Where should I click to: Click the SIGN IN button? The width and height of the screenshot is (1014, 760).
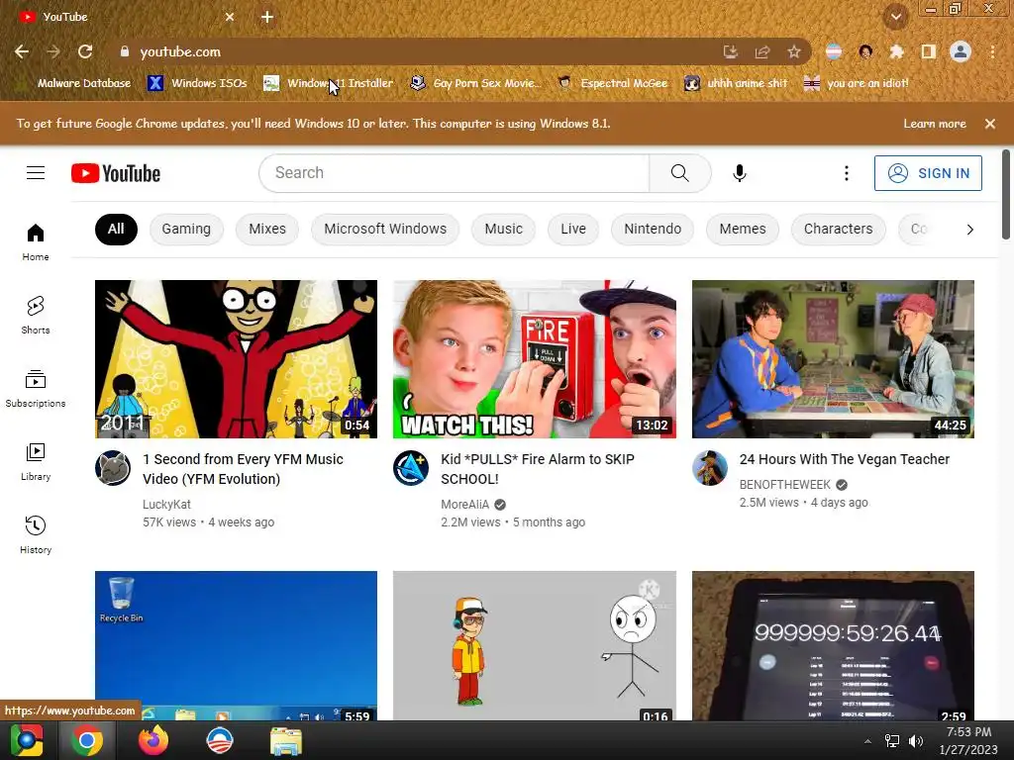(928, 173)
